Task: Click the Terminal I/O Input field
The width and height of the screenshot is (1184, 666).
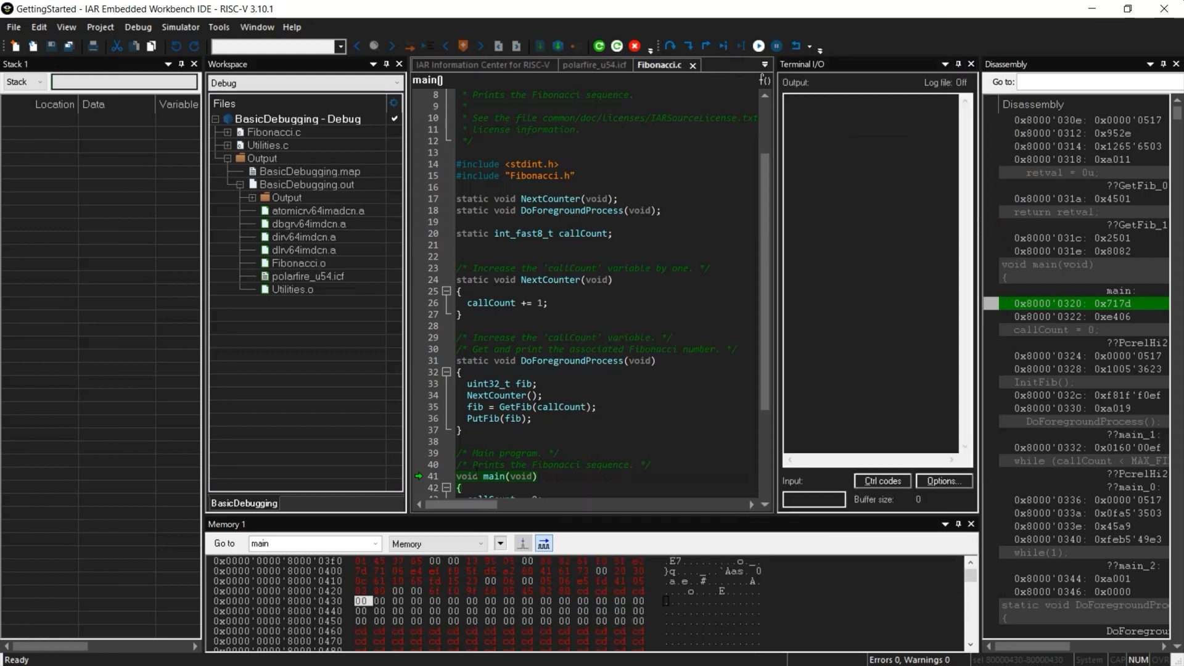Action: (x=813, y=499)
